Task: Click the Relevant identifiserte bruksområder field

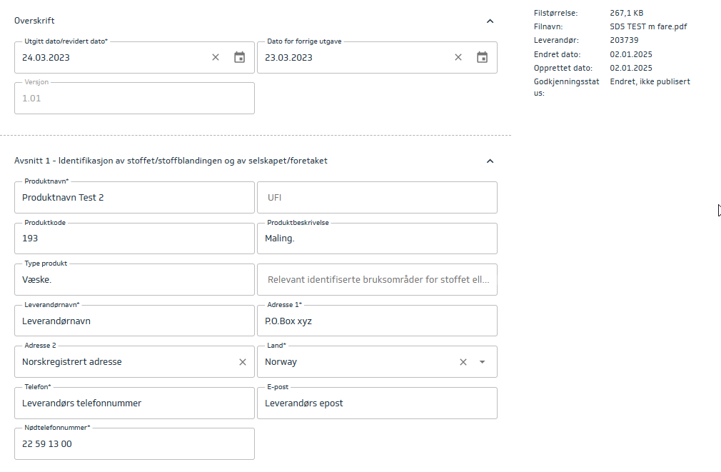Action: [x=377, y=280]
